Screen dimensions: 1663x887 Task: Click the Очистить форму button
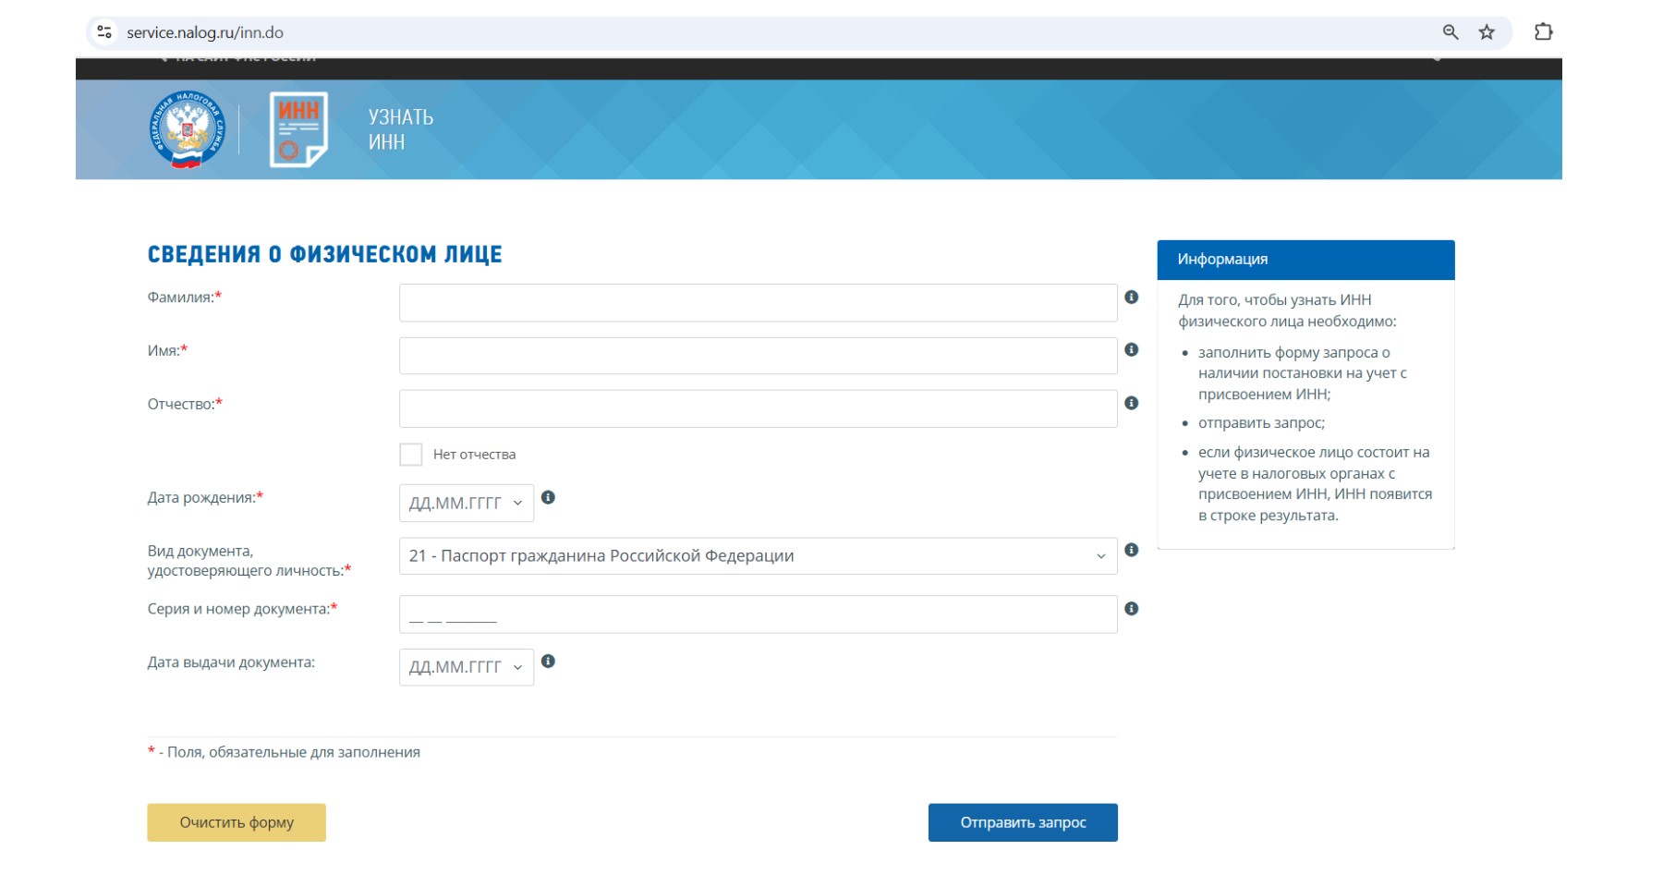tap(237, 822)
